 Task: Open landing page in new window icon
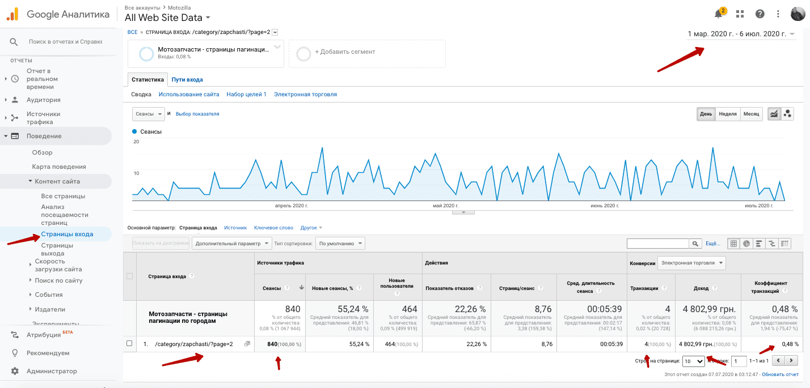pos(247,344)
